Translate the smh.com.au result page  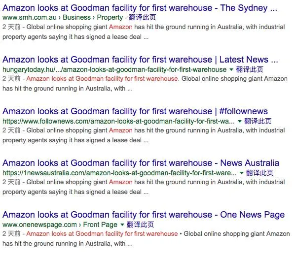click(142, 17)
